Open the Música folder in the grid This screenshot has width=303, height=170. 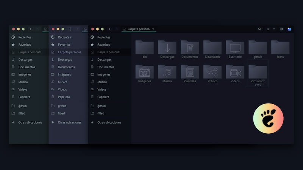167,72
